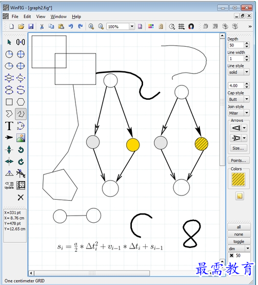Click the delete X tool
This screenshot has width=258, height=285.
[x=21, y=197]
